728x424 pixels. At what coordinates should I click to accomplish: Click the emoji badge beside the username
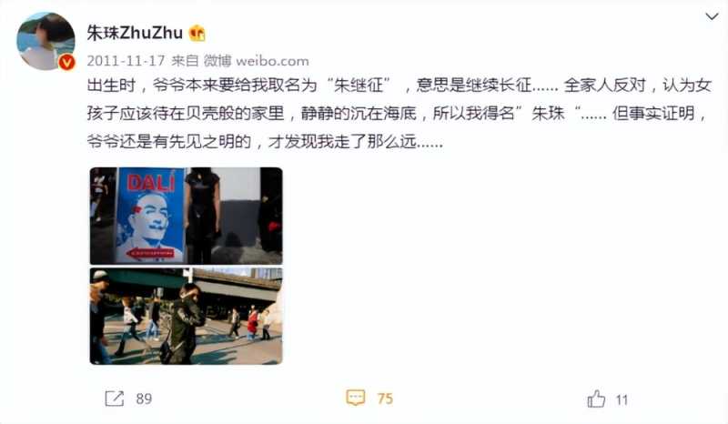point(197,33)
